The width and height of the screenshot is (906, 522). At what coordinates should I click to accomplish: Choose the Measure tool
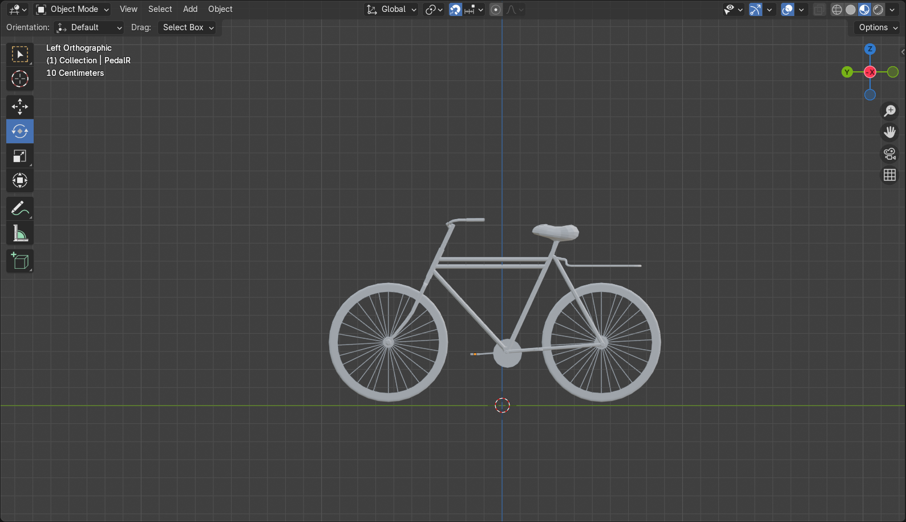click(x=20, y=233)
